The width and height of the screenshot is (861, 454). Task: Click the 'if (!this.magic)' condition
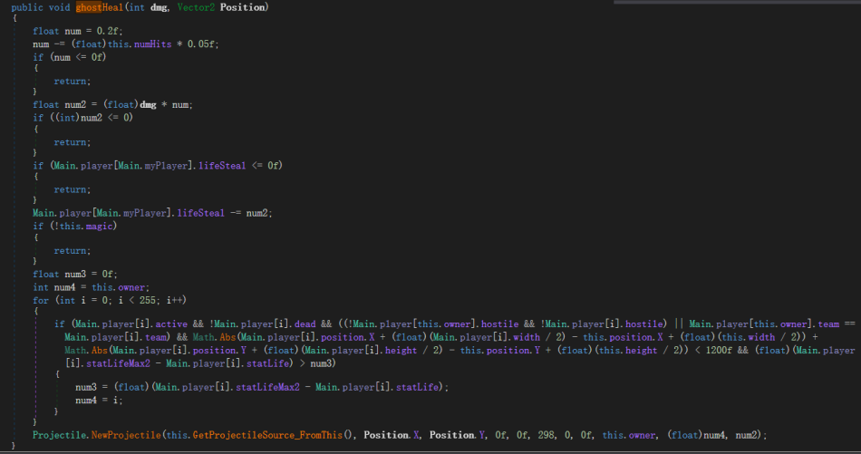[74, 227]
